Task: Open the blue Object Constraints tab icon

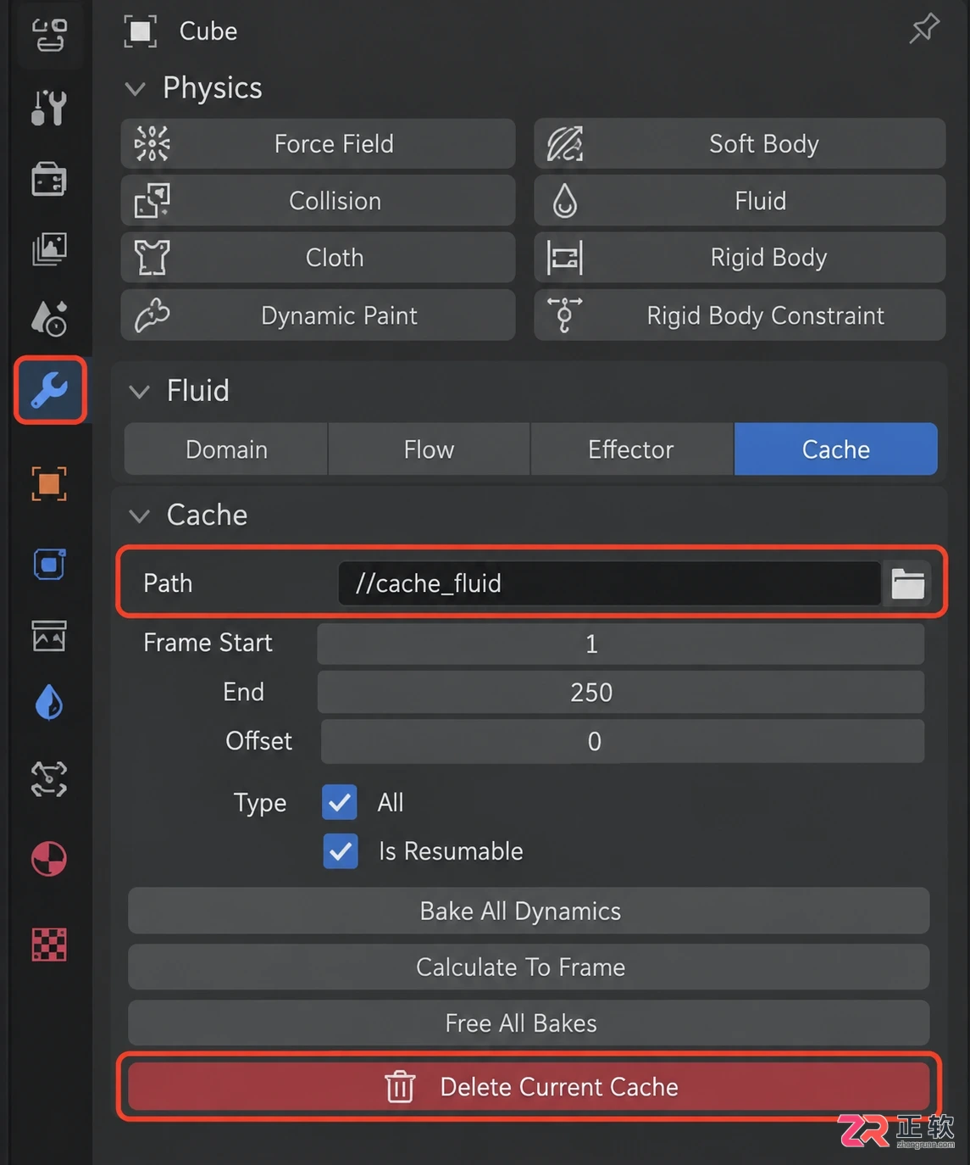Action: (49, 564)
